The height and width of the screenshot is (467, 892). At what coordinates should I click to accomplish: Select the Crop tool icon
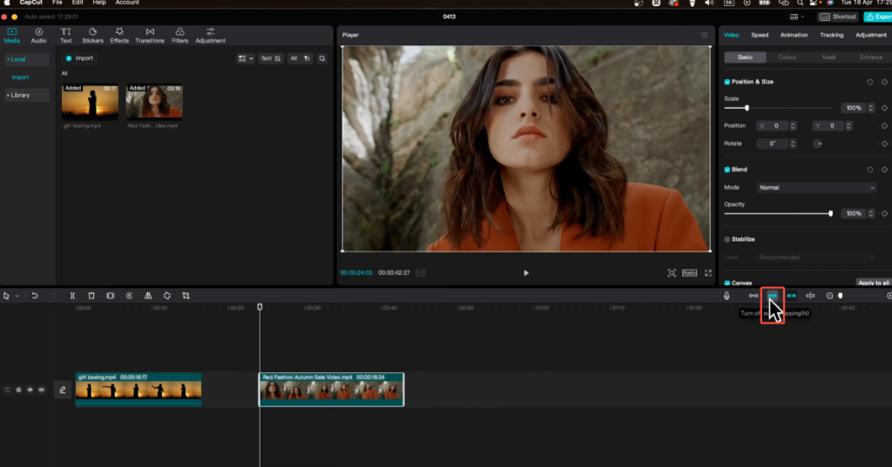pos(186,296)
